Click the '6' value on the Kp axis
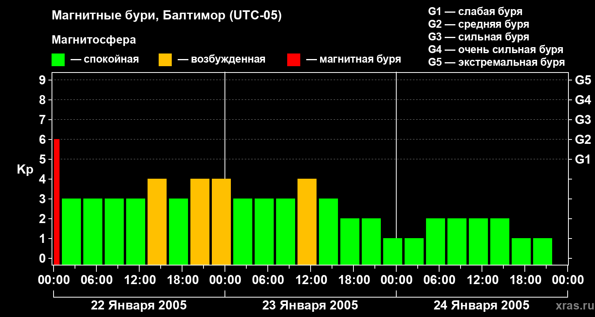Image resolution: width=595 pixels, height=317 pixels. point(43,139)
